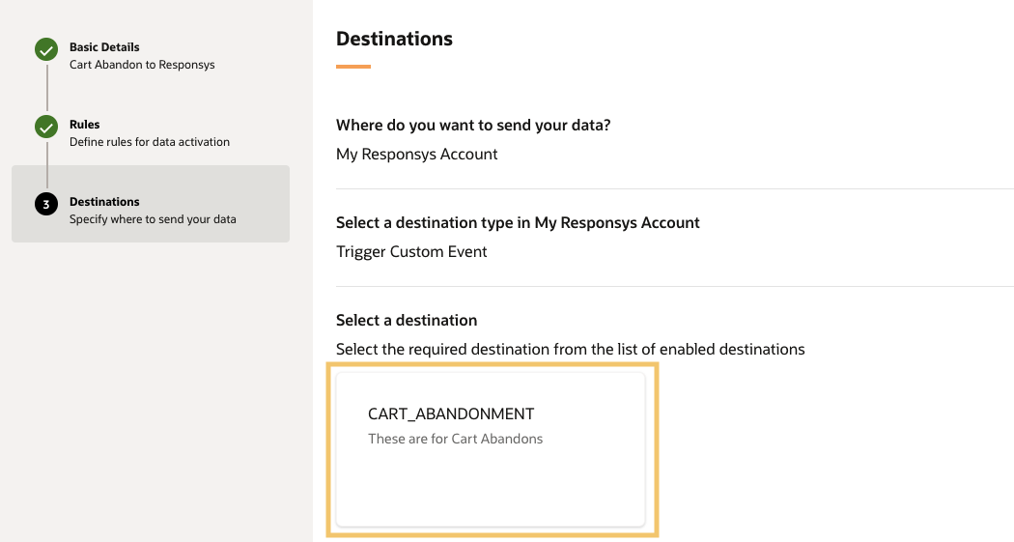The image size is (1014, 542).
Task: Click 'Specify where to send your data' text
Action: click(x=153, y=219)
